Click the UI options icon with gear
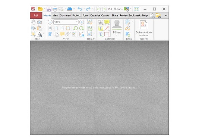 tap(126, 9)
